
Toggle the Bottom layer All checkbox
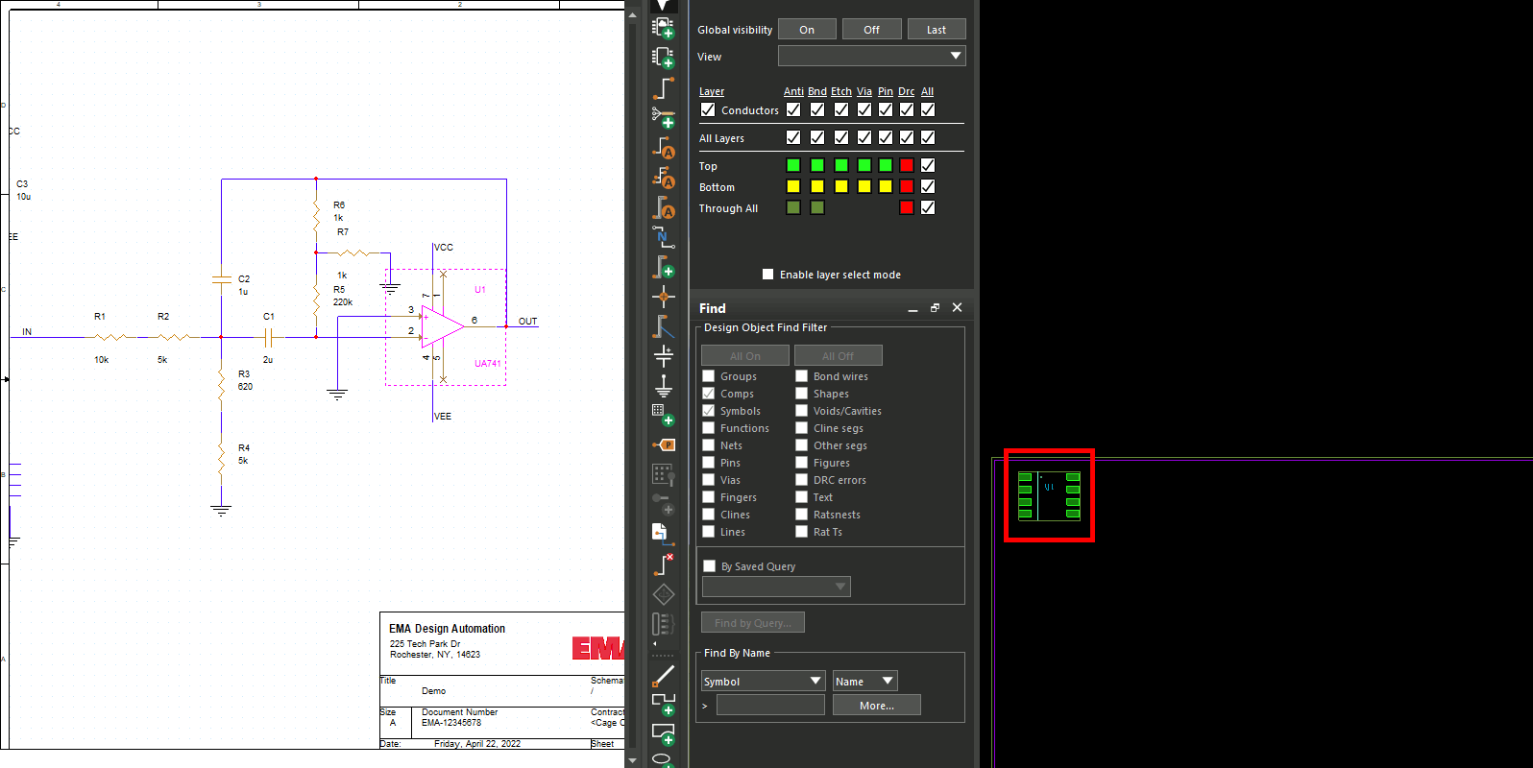(928, 186)
